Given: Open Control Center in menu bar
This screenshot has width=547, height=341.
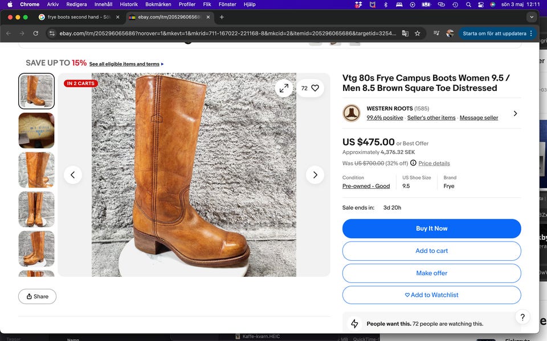Looking at the screenshot, I should [481, 5].
